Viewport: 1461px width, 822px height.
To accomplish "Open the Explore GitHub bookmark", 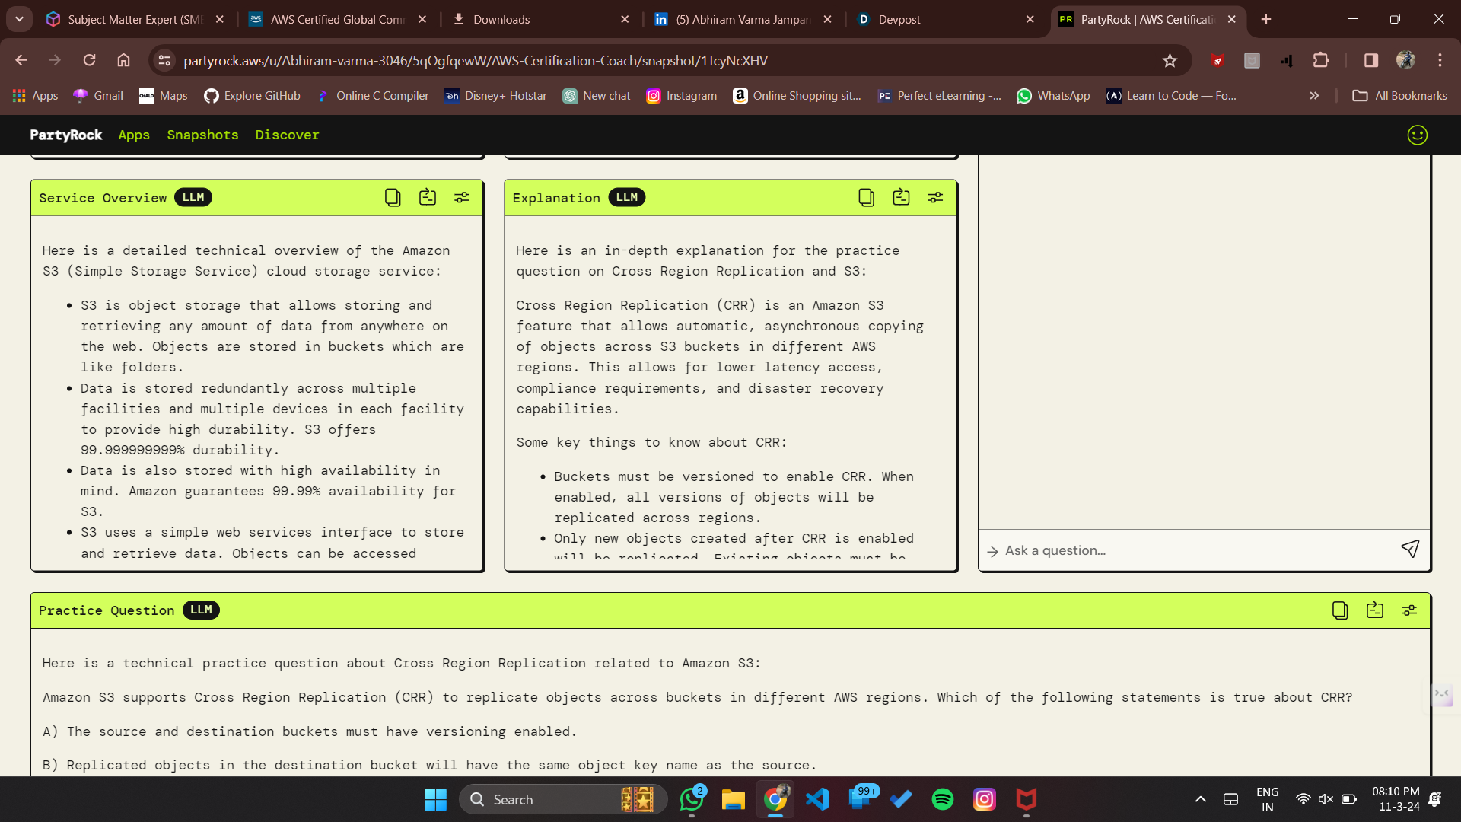I will [252, 96].
